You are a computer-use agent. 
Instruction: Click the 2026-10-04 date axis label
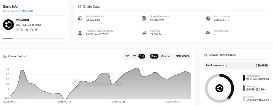coord(173,102)
